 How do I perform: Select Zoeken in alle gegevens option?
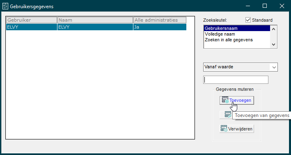click(237, 40)
